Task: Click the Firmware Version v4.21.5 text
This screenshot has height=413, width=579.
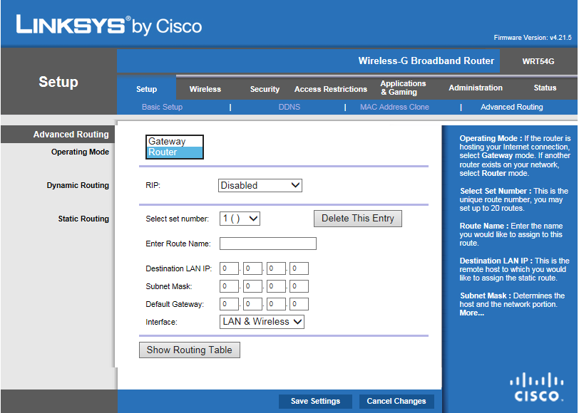Action: (533, 38)
